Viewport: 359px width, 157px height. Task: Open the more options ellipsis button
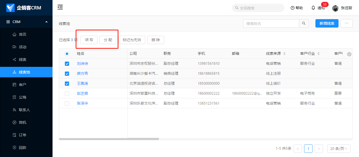pos(346,23)
